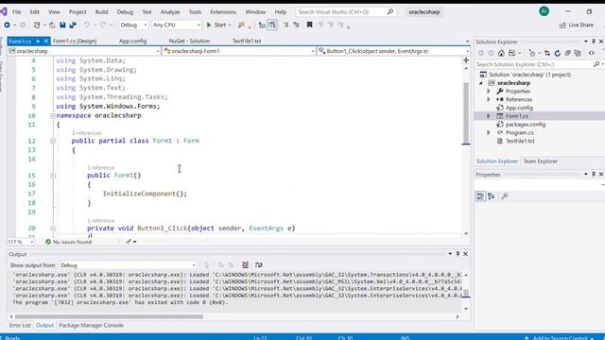Click the Start debugging button
This screenshot has height=340, width=605.
click(216, 25)
